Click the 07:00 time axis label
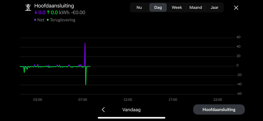This screenshot has width=263, height=121. (x=83, y=100)
